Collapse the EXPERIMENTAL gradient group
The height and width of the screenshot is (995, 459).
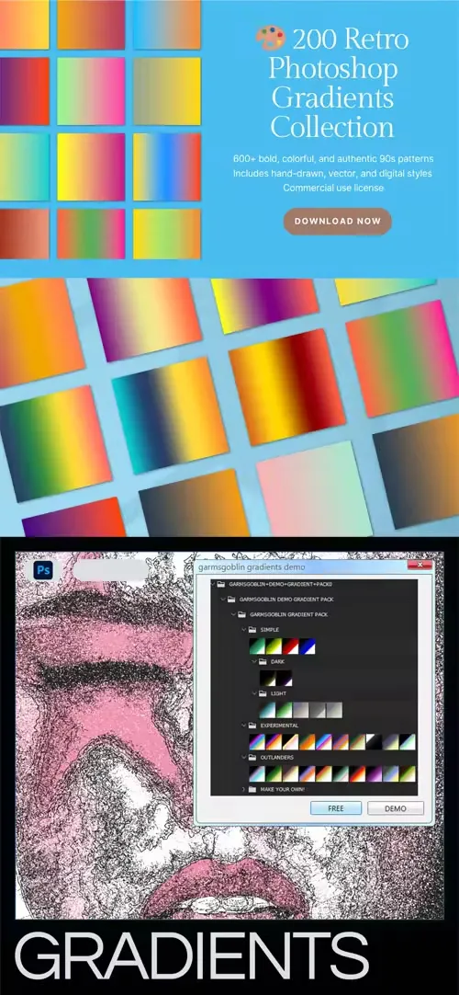coord(244,726)
